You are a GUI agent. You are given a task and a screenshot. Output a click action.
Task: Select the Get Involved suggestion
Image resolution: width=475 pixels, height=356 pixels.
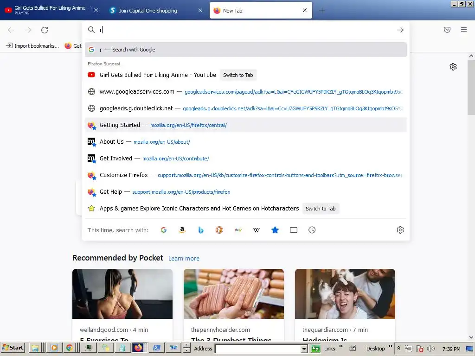point(246,159)
